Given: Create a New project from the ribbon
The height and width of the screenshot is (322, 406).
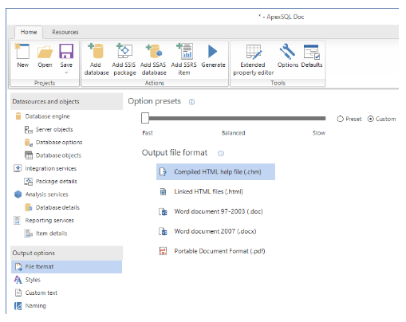Looking at the screenshot, I should [22, 55].
